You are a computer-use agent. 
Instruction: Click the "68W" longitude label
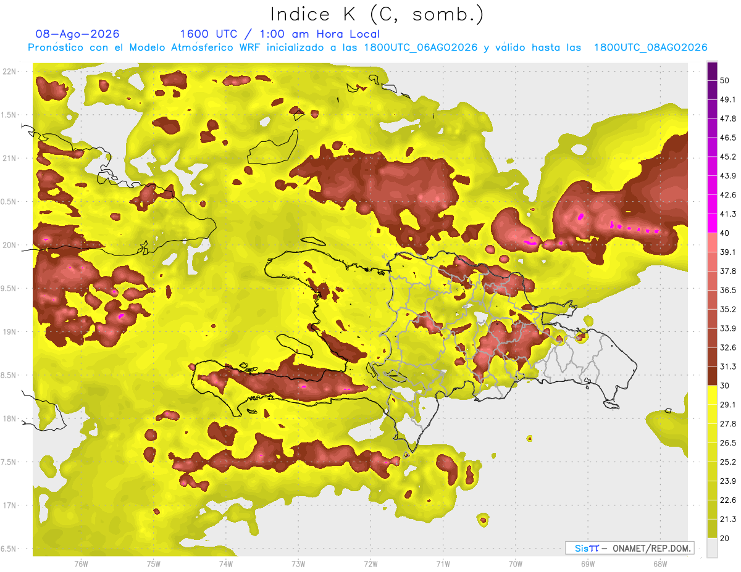tap(659, 563)
